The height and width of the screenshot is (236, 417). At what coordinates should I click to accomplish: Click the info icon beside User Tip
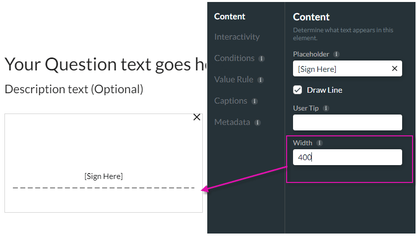pyautogui.click(x=326, y=108)
